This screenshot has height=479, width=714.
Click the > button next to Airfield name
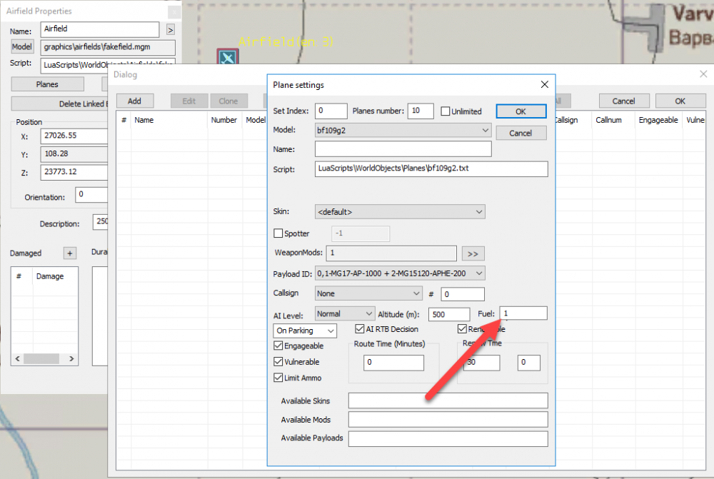pos(170,29)
